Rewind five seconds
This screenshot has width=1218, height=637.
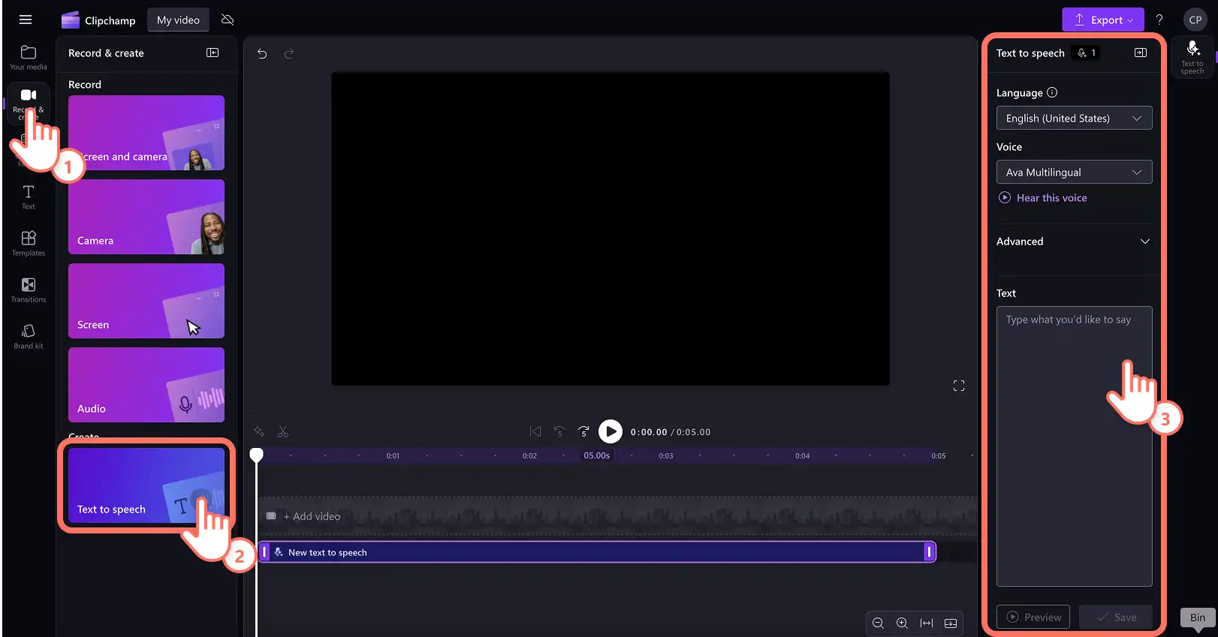click(559, 431)
